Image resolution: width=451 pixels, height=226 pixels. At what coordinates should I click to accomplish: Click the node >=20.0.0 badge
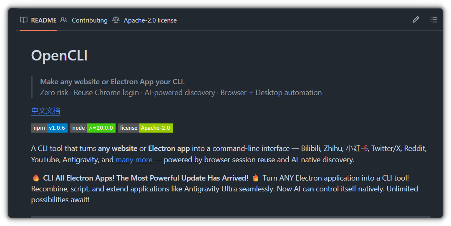(x=92, y=128)
